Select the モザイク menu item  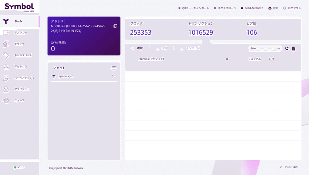(19, 44)
